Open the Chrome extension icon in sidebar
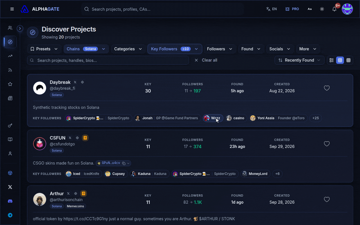360x225 pixels. [10, 173]
